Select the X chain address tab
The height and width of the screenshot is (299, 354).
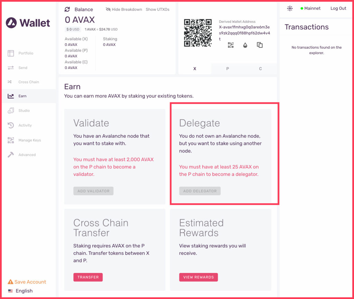[195, 68]
